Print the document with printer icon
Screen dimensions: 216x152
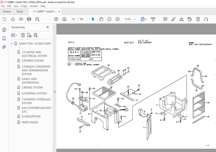coord(29,19)
